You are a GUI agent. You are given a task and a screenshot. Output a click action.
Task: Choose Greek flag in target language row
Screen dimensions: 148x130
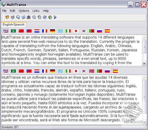(x=60, y=71)
